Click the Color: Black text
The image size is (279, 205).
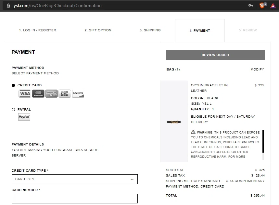(205, 98)
